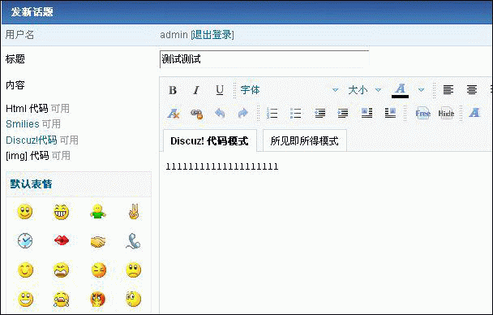Screen dimensions: 493x315
Task: Insert an ordered numbered list
Action: click(272, 113)
